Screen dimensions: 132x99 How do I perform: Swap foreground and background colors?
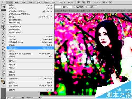pyautogui.click(x=4, y=78)
